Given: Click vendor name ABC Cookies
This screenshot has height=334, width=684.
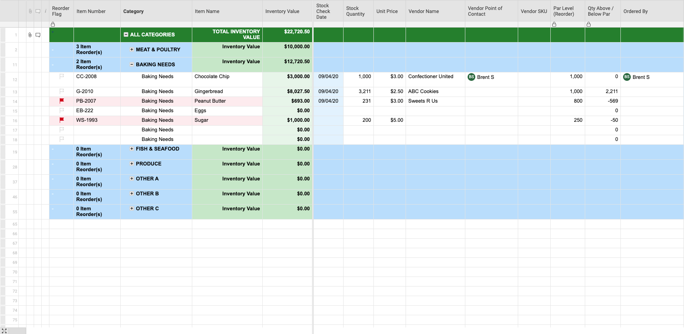Looking at the screenshot, I should coord(423,91).
